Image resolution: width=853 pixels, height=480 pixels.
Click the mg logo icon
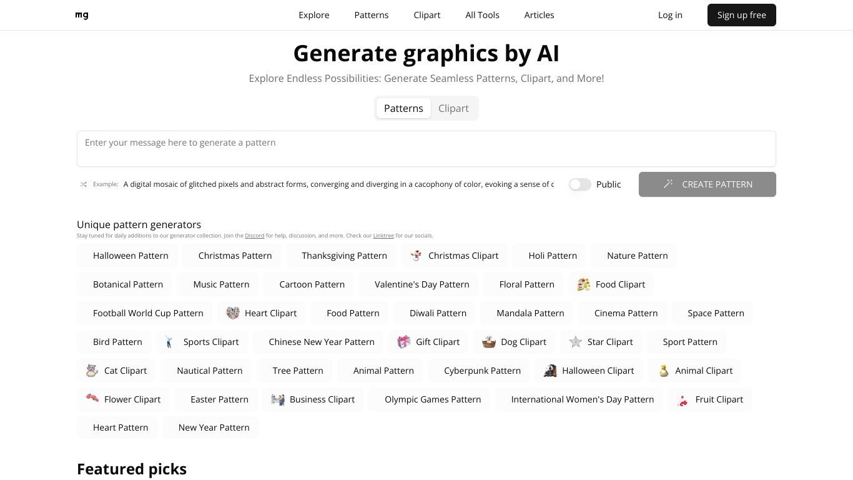pos(82,15)
